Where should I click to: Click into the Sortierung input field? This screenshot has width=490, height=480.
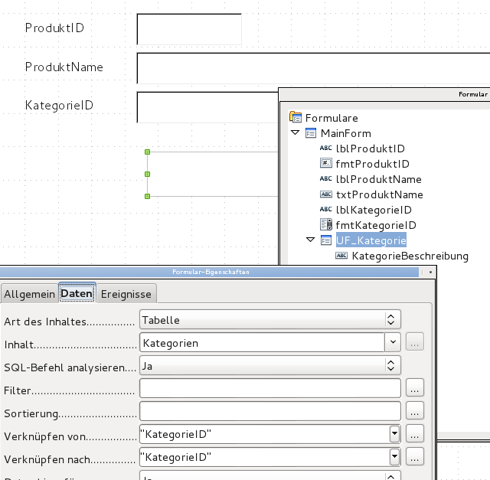[270, 411]
